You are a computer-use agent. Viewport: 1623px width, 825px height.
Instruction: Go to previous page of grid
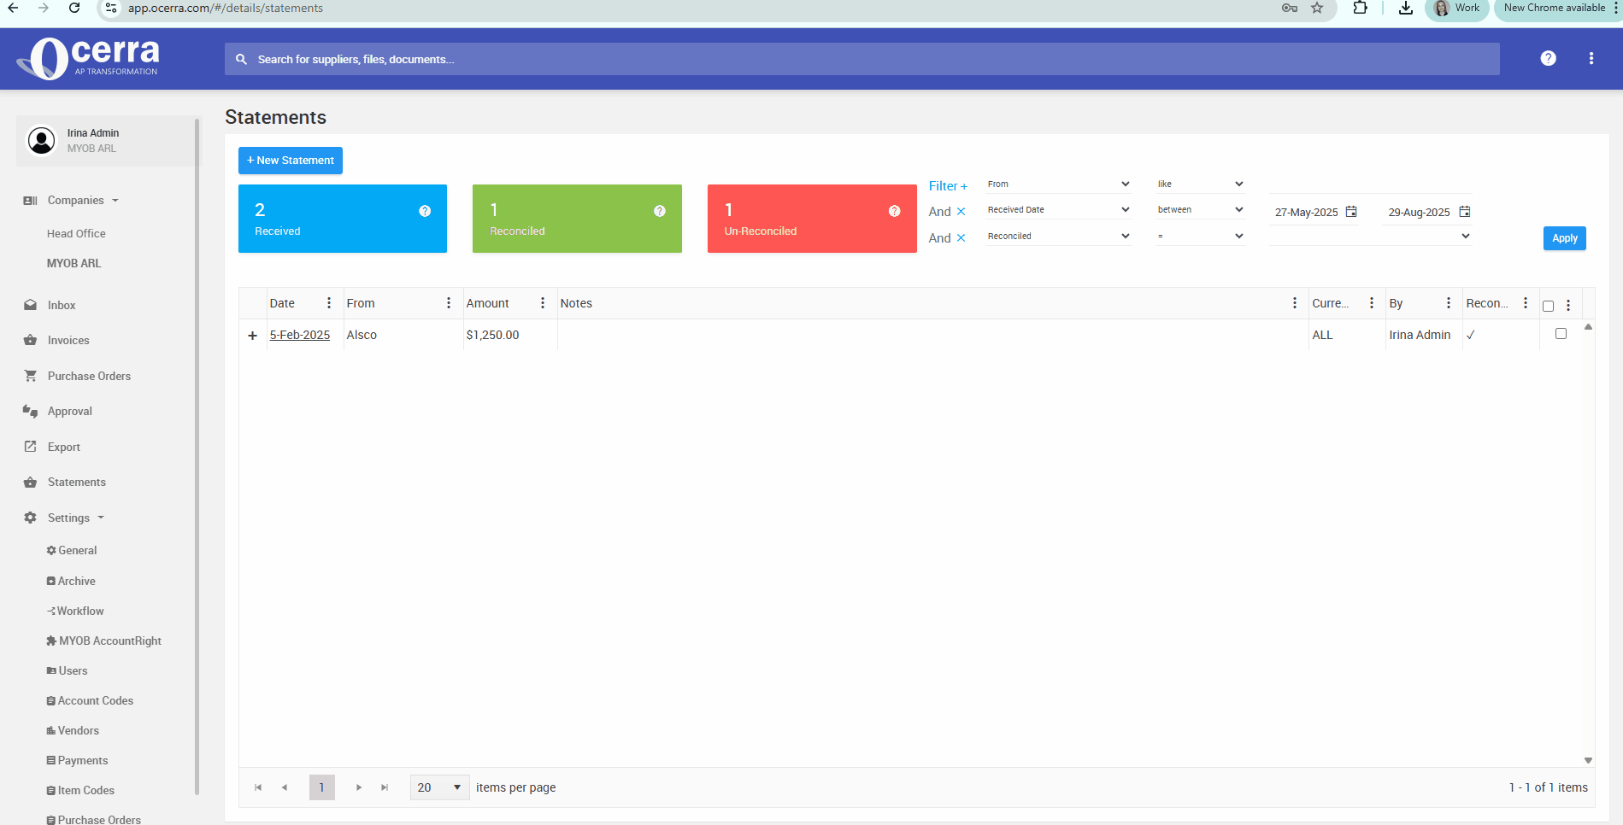(x=285, y=787)
